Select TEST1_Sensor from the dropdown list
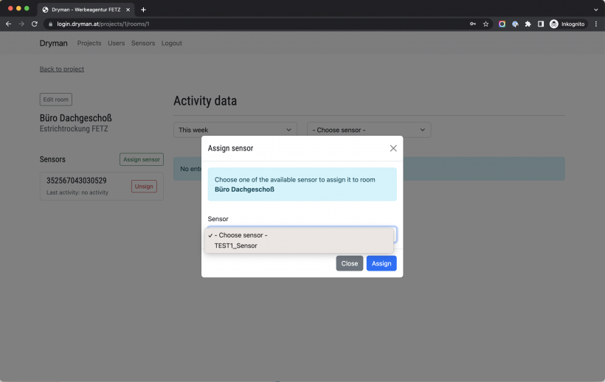605x382 pixels. 236,246
